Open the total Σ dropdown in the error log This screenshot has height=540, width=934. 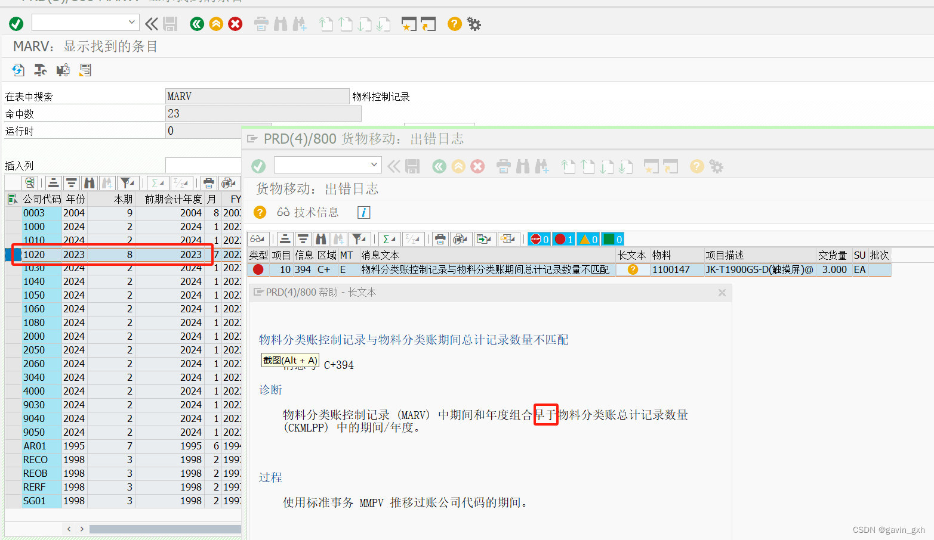pos(389,238)
